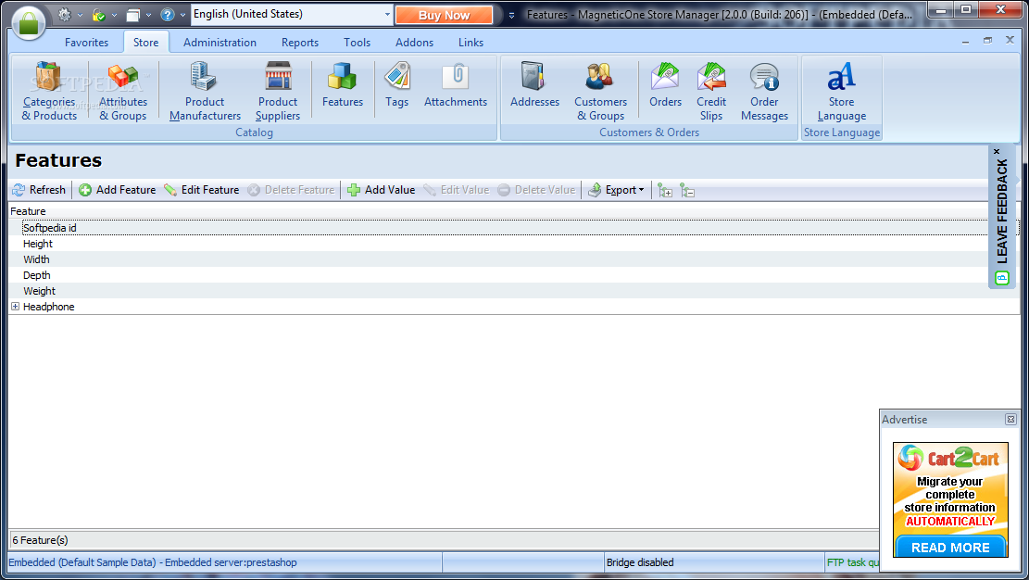Open the Store Language settings
Image resolution: width=1029 pixels, height=580 pixels.
841,92
